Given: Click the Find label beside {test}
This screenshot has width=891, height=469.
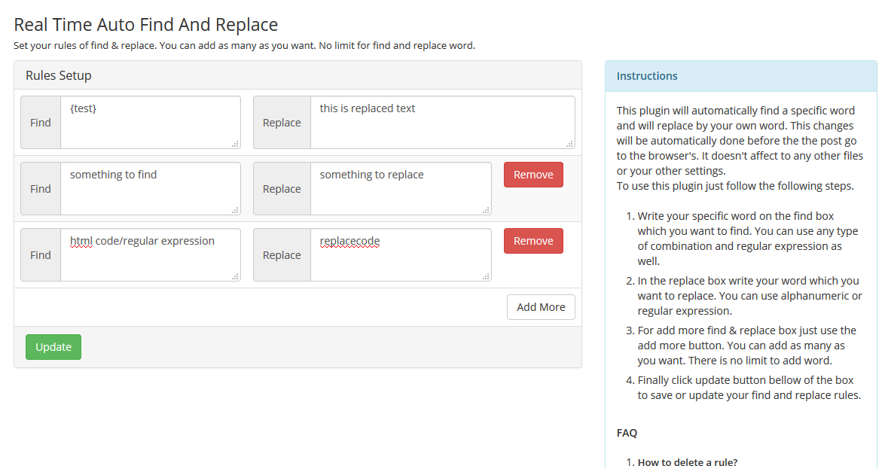Looking at the screenshot, I should tap(41, 123).
